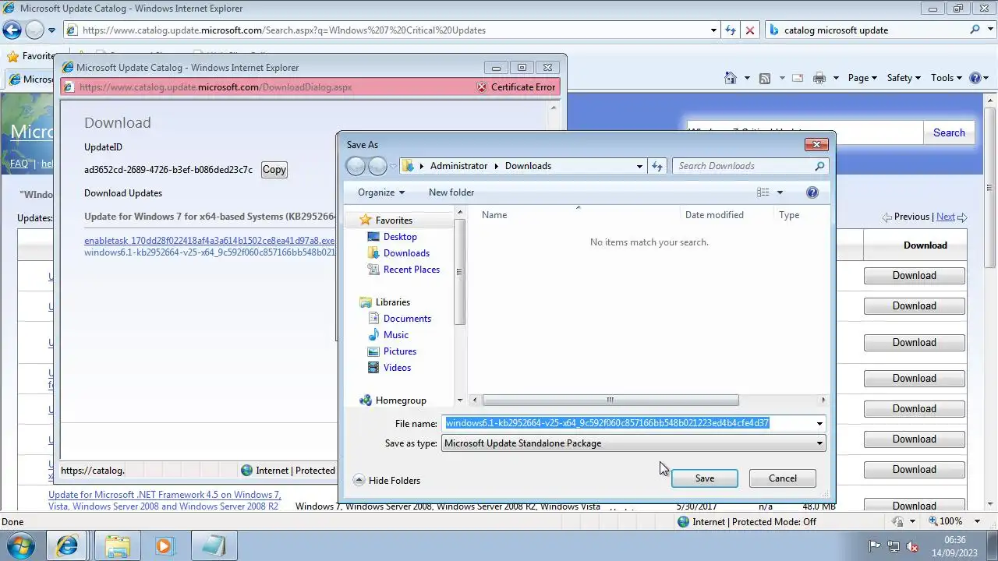The width and height of the screenshot is (998, 561).
Task: Click the catalog Search button
Action: pos(949,132)
